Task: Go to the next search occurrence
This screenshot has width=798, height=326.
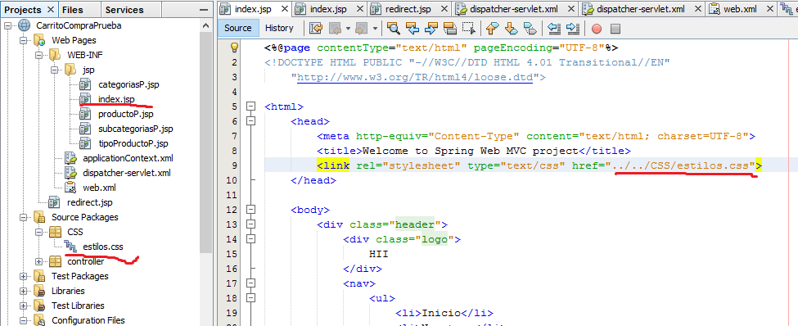Action: [431, 28]
